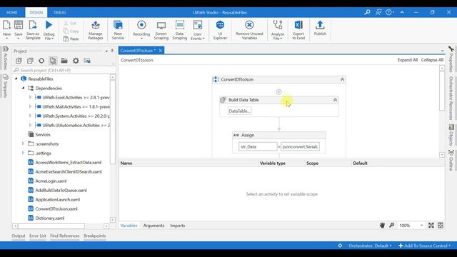Toggle Show All Files icon
The width and height of the screenshot is (457, 257).
click(x=53, y=61)
